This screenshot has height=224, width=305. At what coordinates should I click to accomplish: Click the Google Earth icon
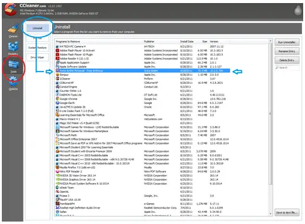58,103
